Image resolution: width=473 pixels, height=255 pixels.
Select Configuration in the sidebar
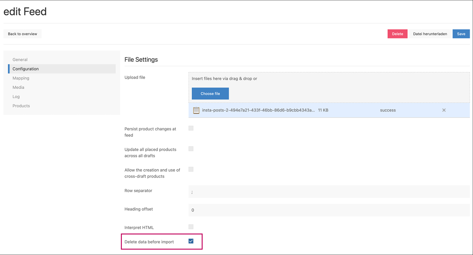pyautogui.click(x=26, y=69)
